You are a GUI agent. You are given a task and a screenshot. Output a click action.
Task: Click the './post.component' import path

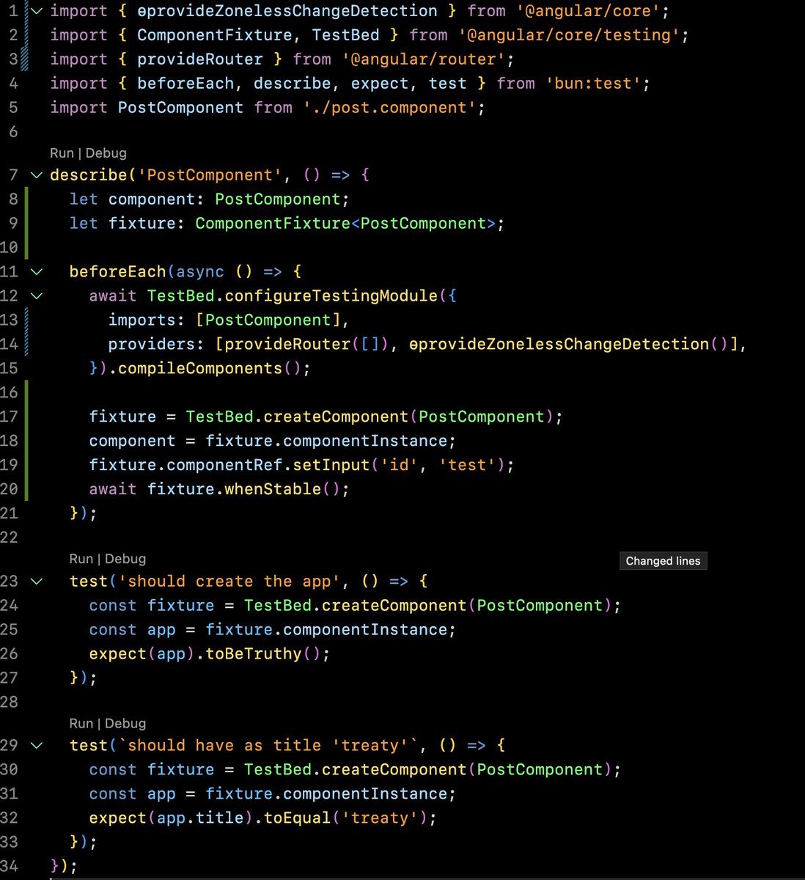click(x=389, y=108)
